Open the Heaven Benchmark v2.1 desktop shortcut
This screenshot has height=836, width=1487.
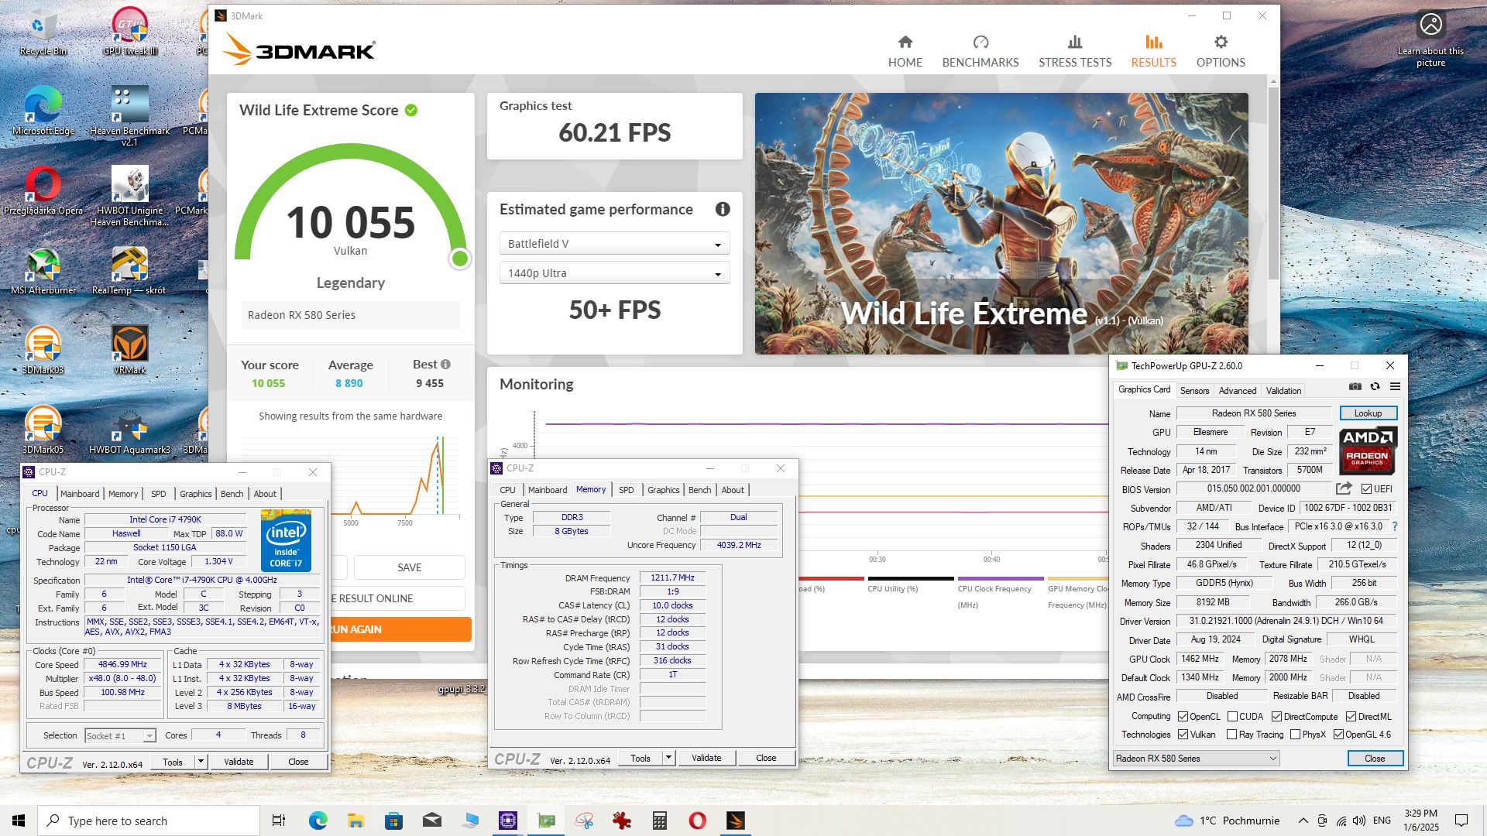[129, 116]
